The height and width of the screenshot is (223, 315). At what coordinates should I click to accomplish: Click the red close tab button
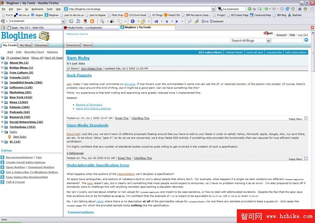(x=312, y=27)
